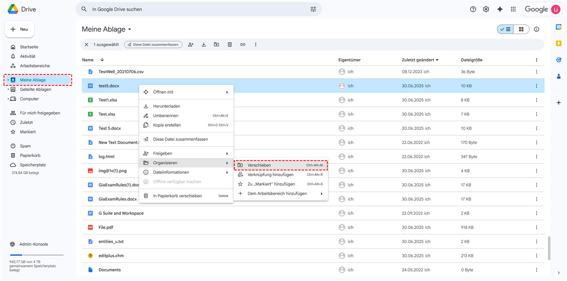Screen dimensions: 567x281
Task: Click the storage usage progress bar
Action: 36,255
